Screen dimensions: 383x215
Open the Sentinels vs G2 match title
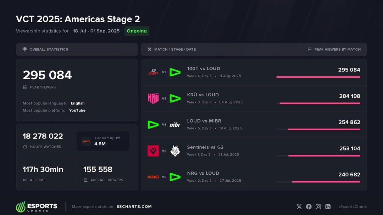pyautogui.click(x=205, y=147)
